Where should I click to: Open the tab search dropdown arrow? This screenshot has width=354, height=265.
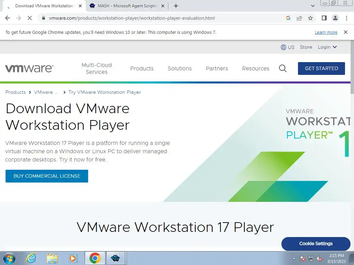(x=313, y=6)
